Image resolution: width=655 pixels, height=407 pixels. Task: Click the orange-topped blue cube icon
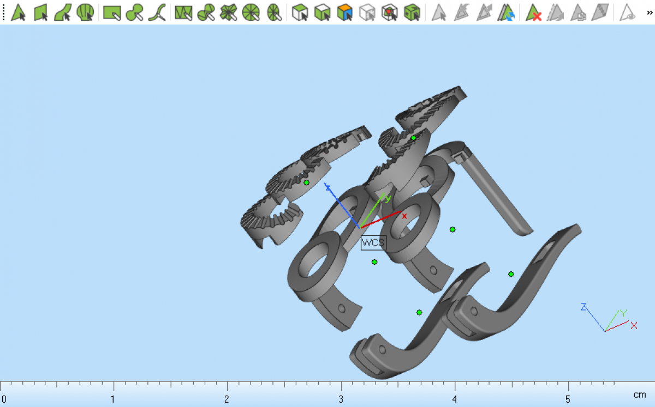pyautogui.click(x=344, y=12)
